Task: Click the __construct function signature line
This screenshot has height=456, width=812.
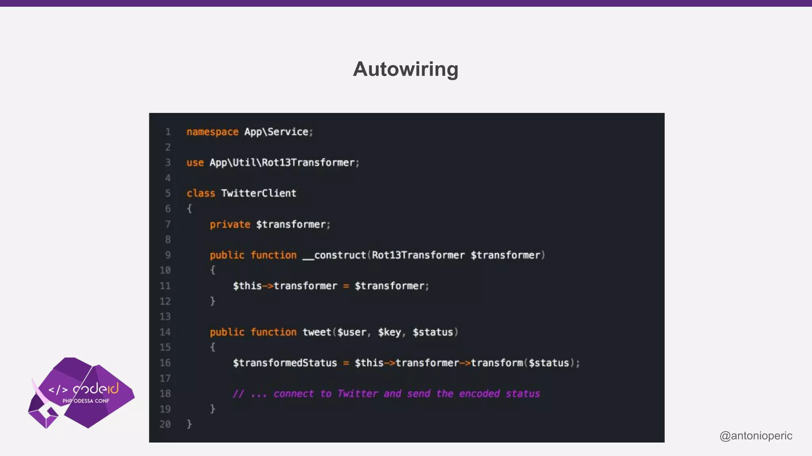Action: pyautogui.click(x=377, y=255)
